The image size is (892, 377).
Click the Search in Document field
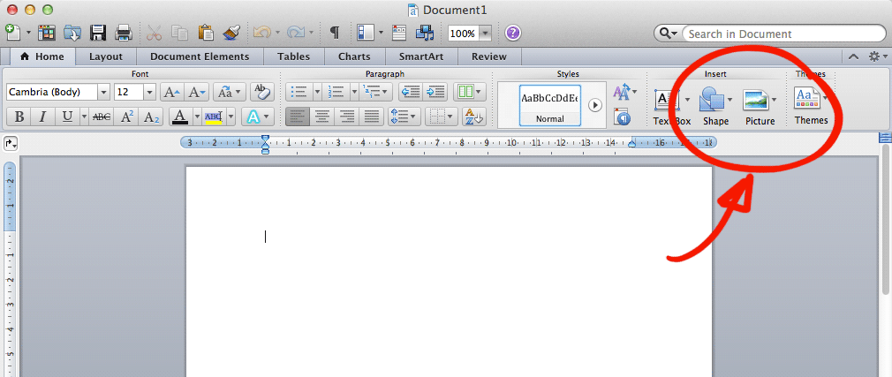point(782,34)
